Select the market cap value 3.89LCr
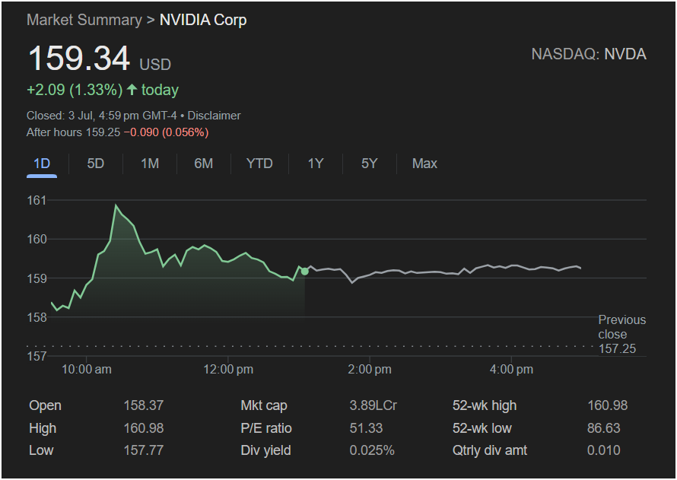 coord(373,405)
